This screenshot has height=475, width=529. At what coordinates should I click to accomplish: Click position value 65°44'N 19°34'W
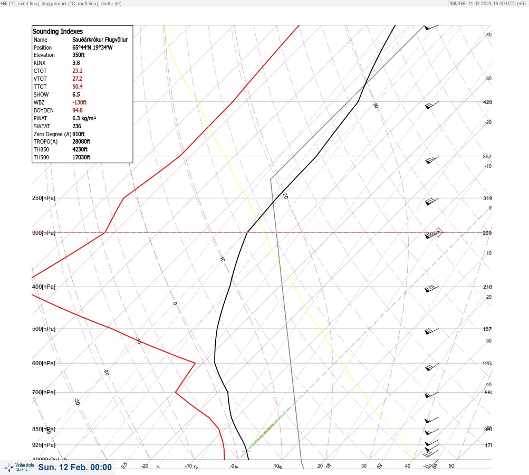(92, 47)
